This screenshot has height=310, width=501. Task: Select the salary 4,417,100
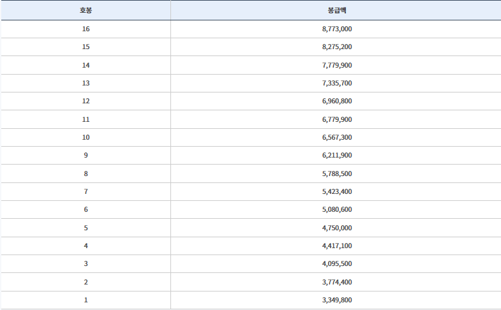[337, 246]
